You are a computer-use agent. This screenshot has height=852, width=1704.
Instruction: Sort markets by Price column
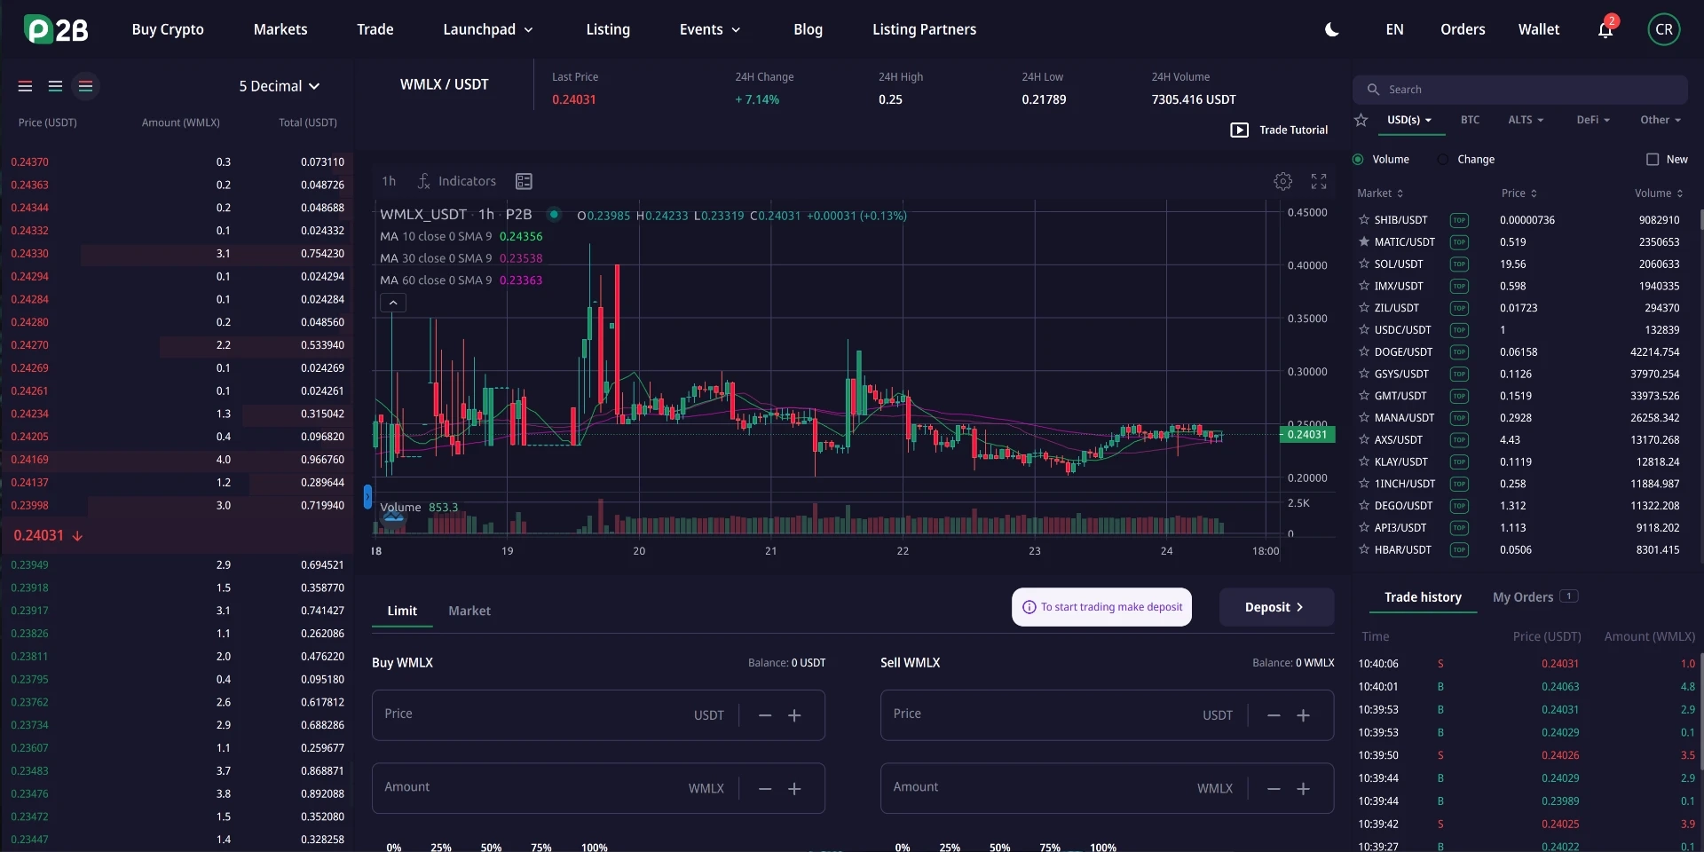[1519, 193]
